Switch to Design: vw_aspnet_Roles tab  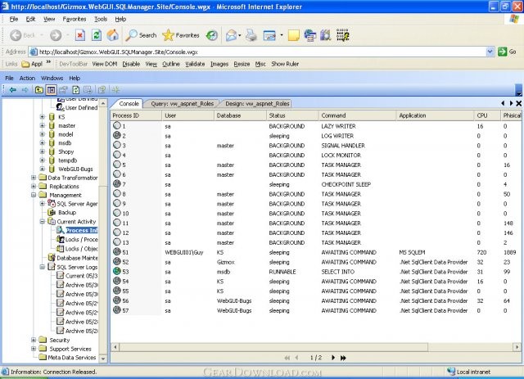click(x=257, y=104)
